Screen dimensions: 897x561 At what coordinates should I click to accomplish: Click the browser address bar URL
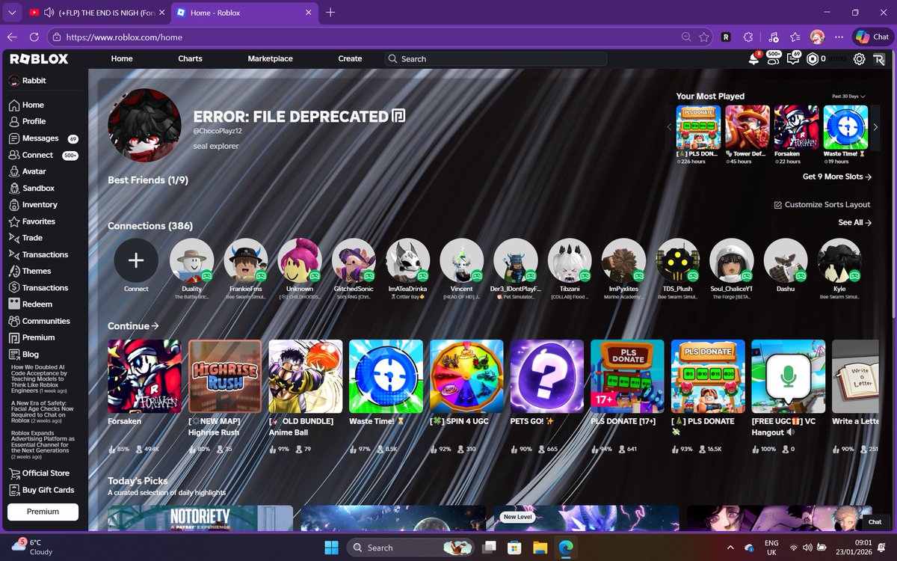(124, 37)
